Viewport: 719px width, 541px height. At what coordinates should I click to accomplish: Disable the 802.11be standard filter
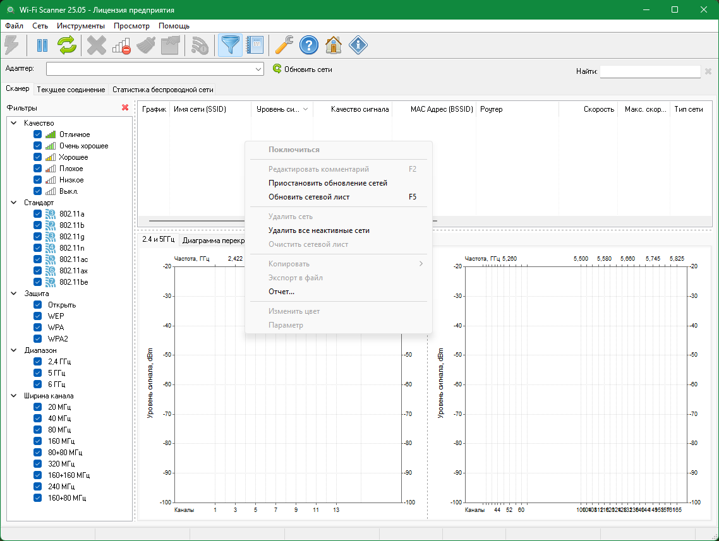[x=38, y=282]
